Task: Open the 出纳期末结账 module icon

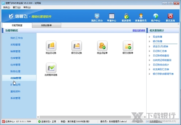Action: [x=51, y=68]
